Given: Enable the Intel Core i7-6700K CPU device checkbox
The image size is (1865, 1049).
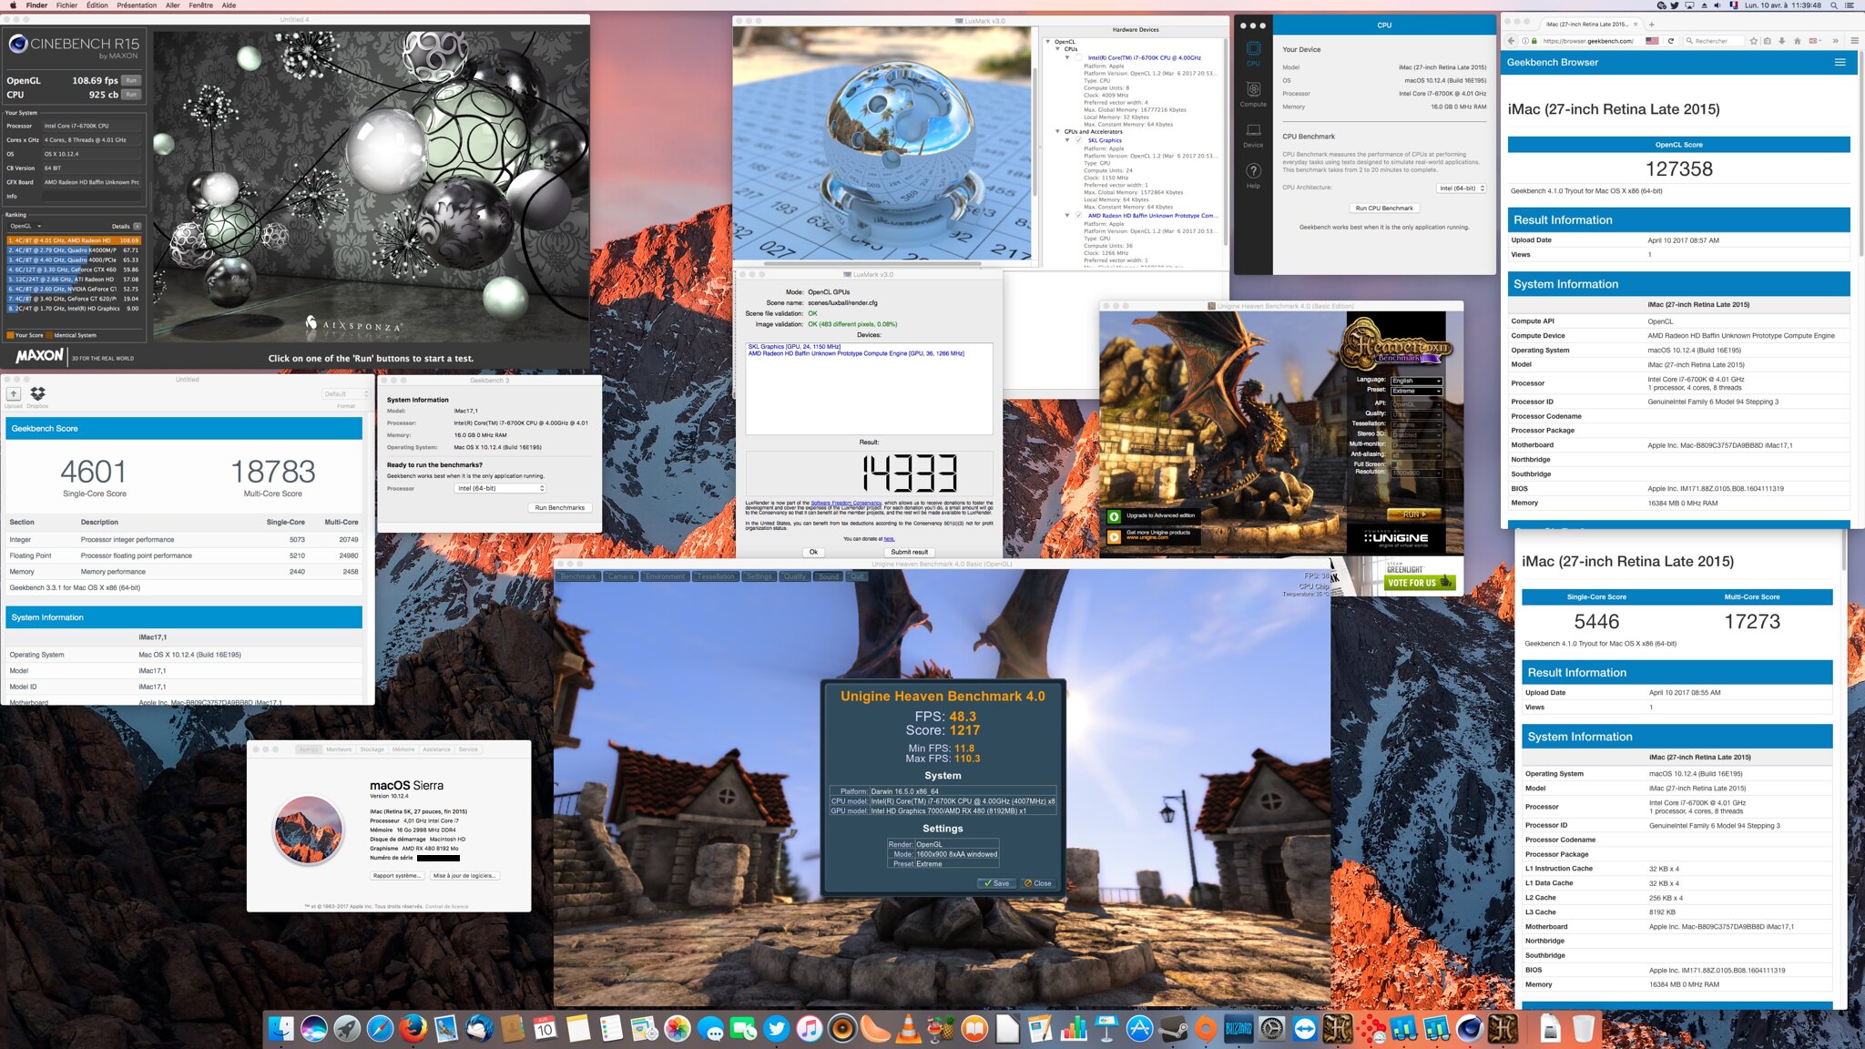Looking at the screenshot, I should point(1079,57).
